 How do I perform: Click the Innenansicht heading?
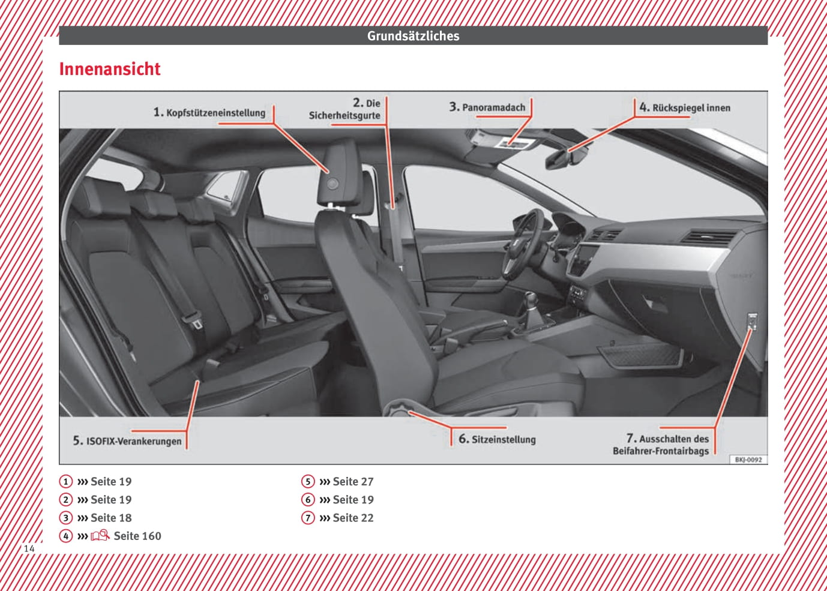pos(110,69)
